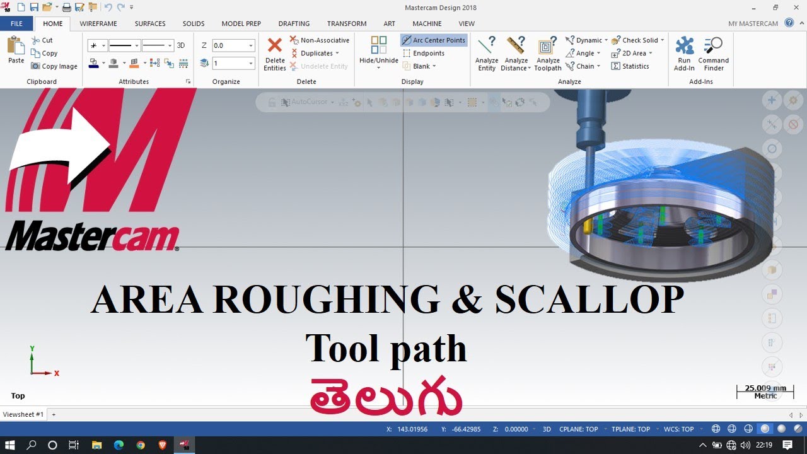Switch to TRANSFORM ribbon tab

(x=347, y=24)
